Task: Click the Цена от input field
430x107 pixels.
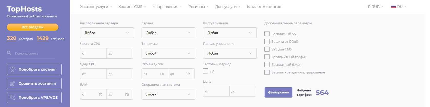Action: (216, 91)
